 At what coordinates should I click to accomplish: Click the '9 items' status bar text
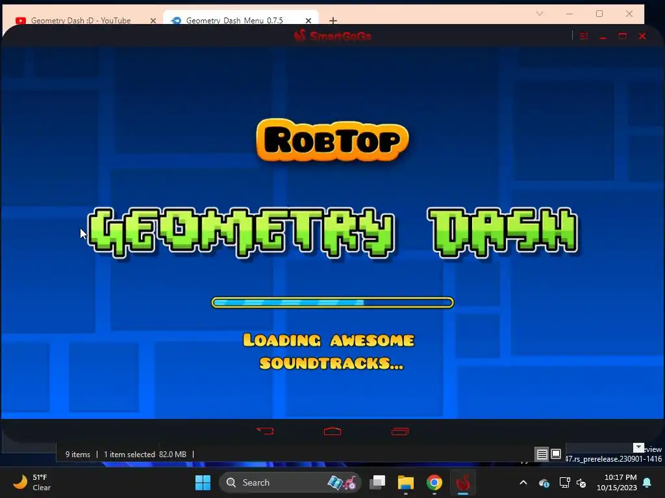[78, 455]
